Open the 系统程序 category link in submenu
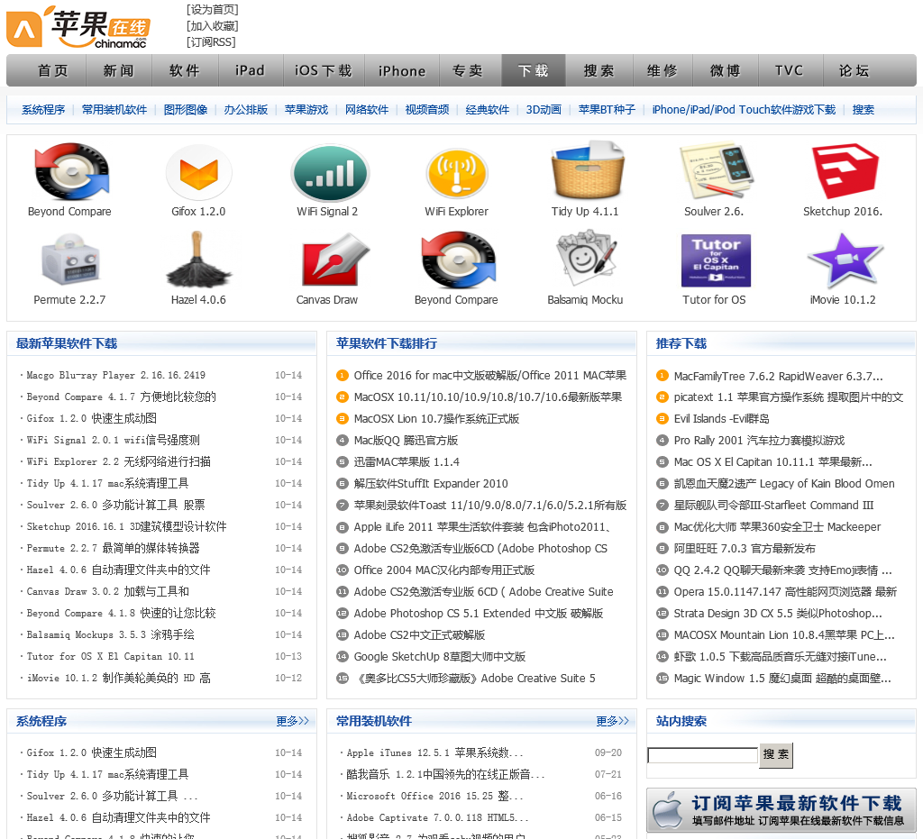 (x=43, y=109)
